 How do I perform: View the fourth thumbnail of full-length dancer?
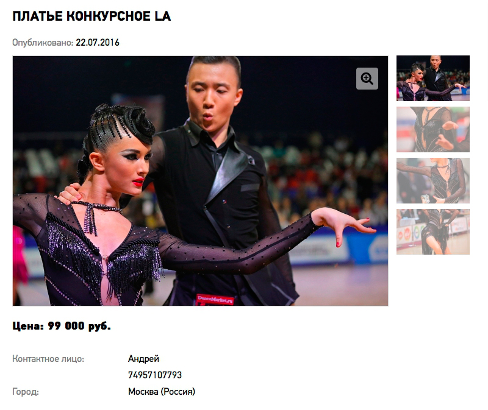click(x=433, y=232)
